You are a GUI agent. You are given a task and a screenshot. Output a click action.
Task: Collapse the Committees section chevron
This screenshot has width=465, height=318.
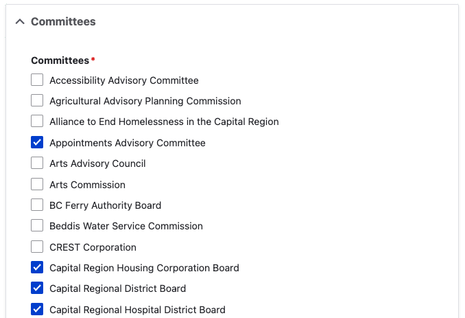19,22
